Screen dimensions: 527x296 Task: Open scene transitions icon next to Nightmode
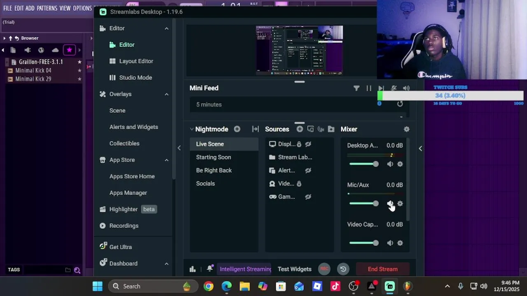pyautogui.click(x=255, y=129)
